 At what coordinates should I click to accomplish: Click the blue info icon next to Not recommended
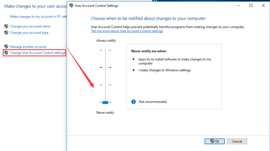click(x=133, y=102)
